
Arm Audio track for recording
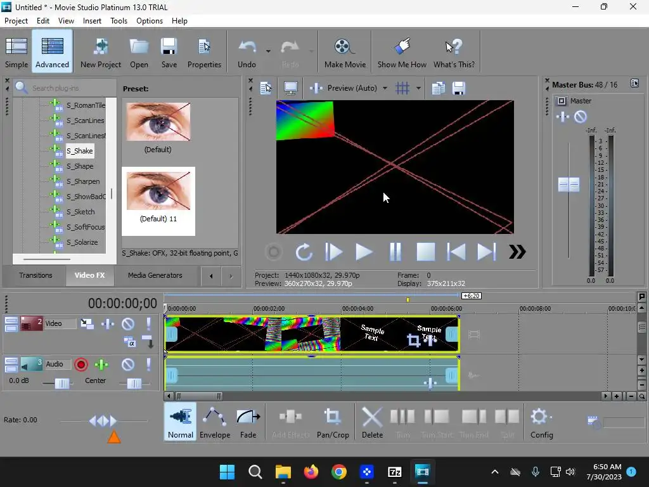coord(81,365)
